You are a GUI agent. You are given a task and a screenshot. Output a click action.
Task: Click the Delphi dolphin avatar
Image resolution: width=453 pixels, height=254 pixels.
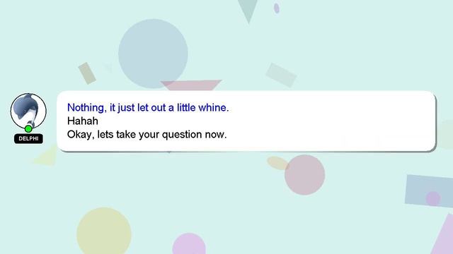point(28,111)
